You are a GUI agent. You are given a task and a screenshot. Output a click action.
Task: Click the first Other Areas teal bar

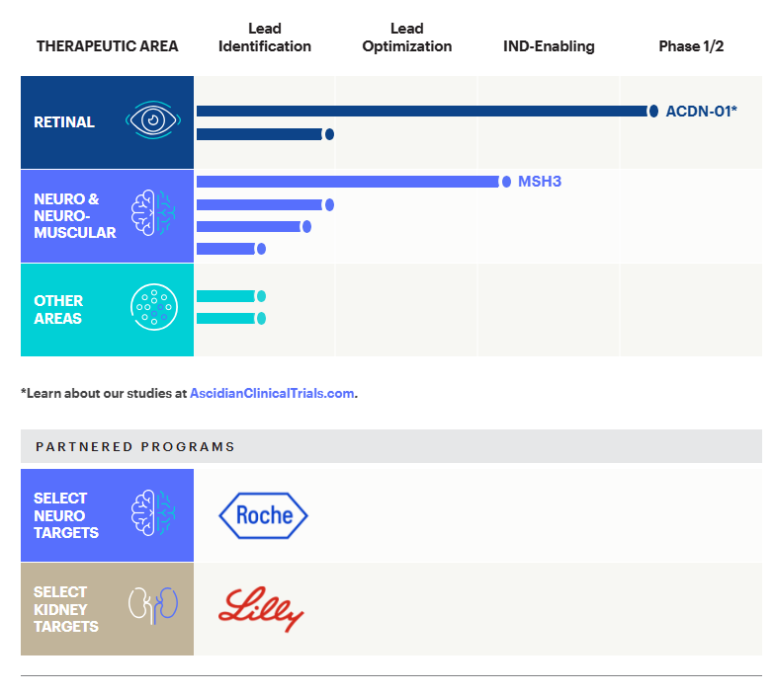(x=231, y=296)
